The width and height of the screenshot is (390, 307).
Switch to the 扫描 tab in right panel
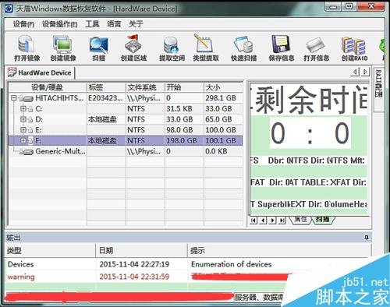coord(322,220)
